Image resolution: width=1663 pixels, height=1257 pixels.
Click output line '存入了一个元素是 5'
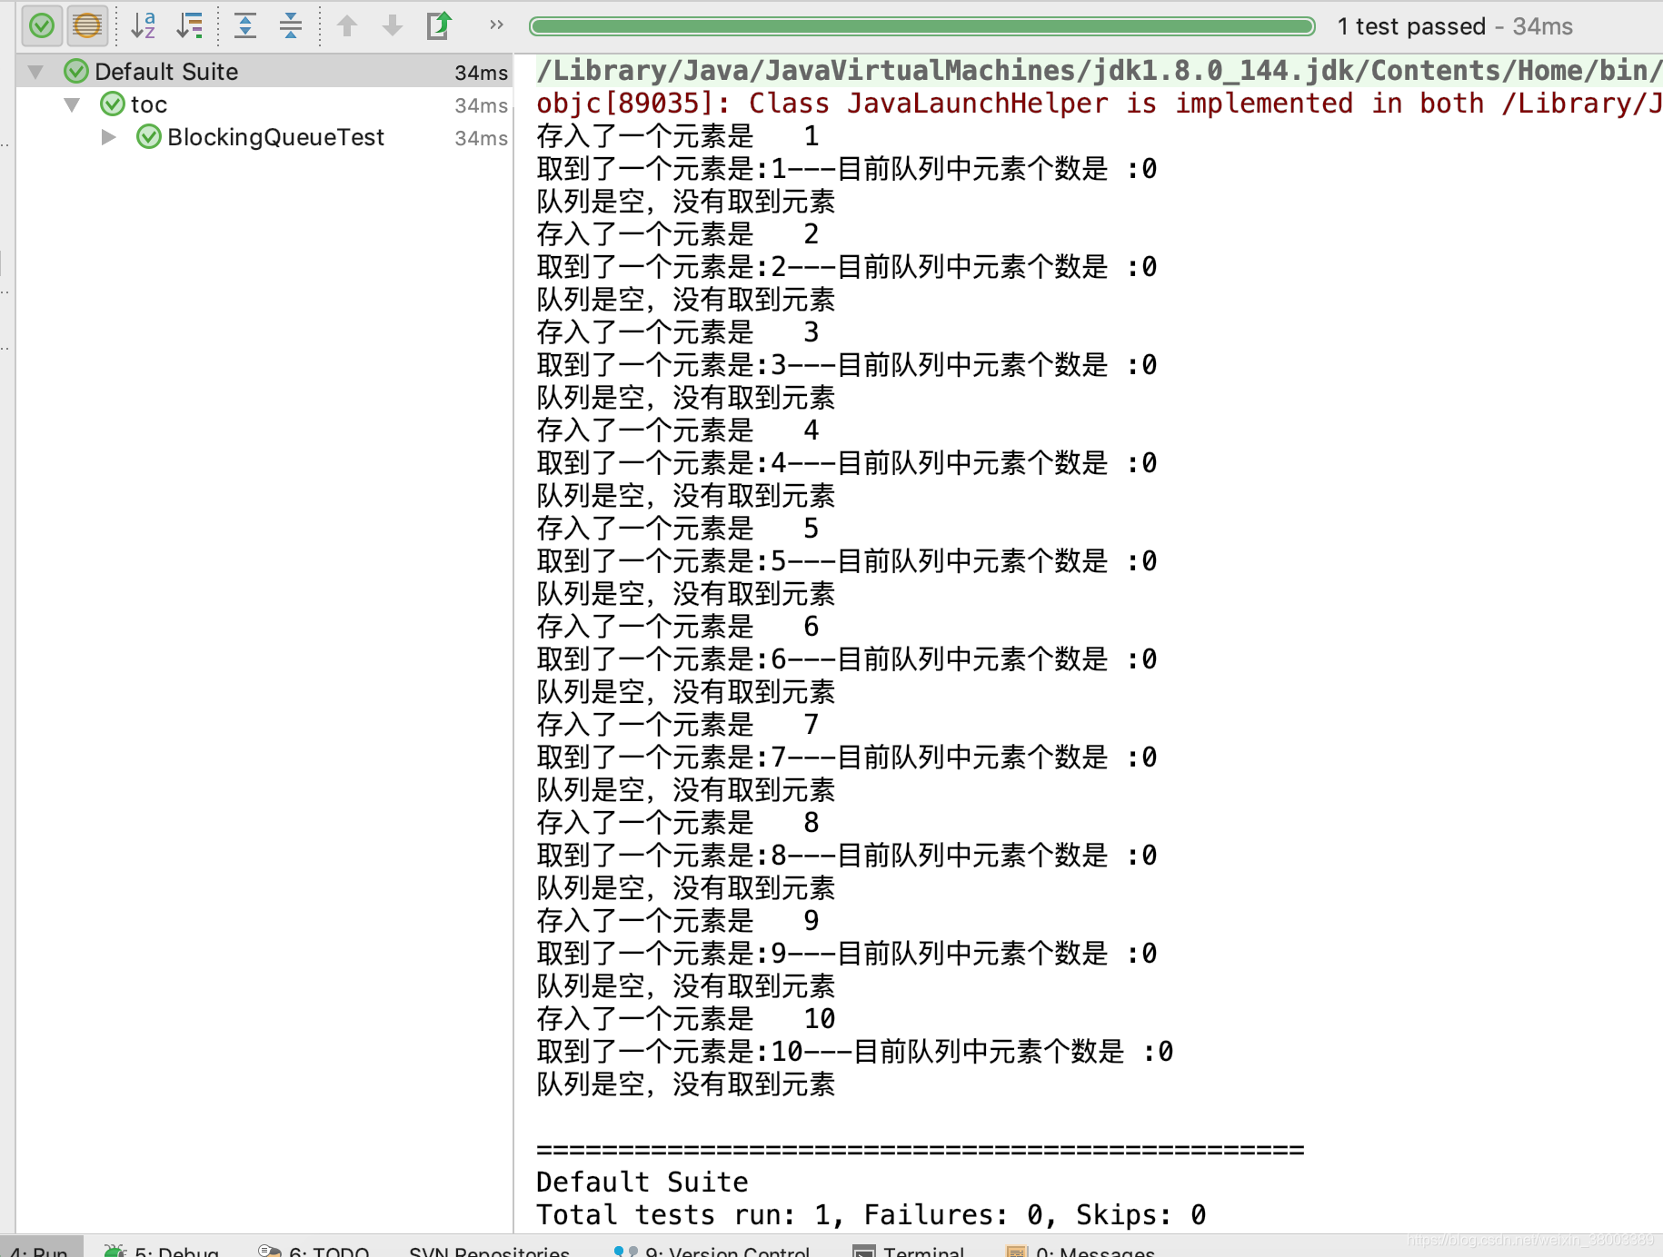(678, 529)
